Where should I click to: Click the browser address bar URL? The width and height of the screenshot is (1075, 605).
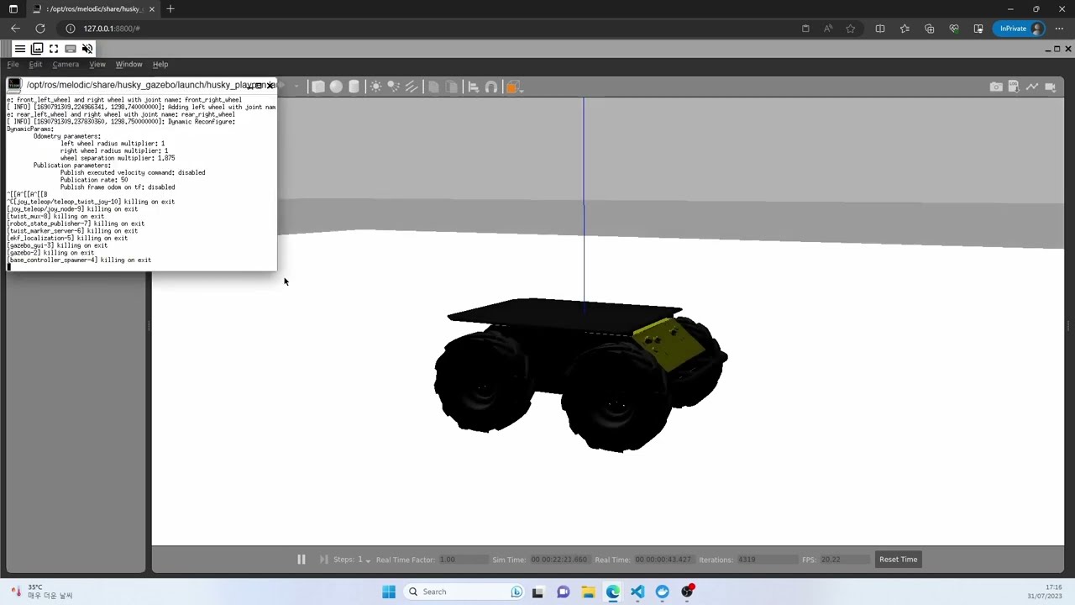click(112, 29)
